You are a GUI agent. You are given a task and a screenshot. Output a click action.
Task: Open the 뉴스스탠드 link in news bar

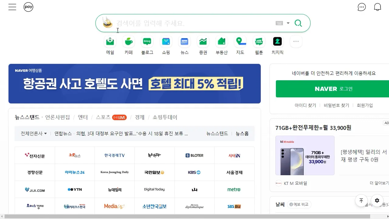tap(217, 134)
